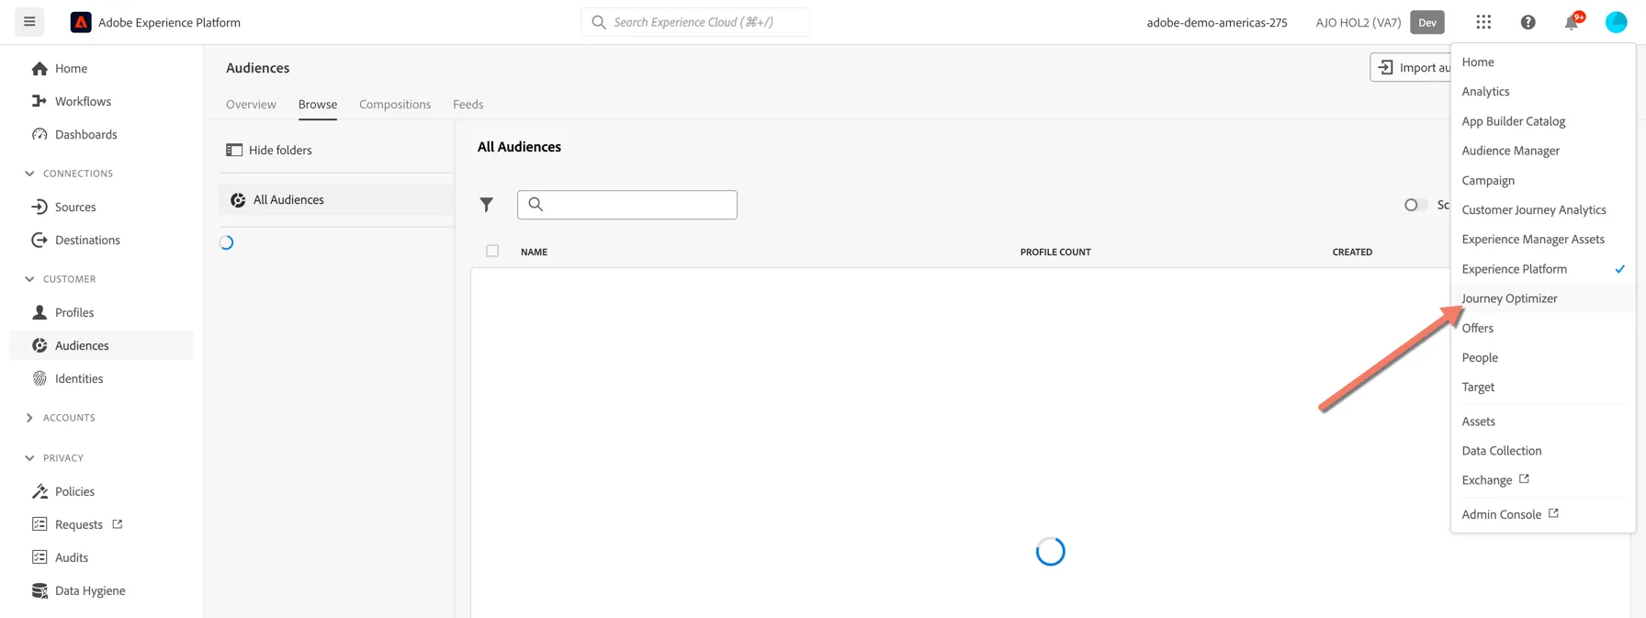This screenshot has width=1646, height=618.
Task: Collapse the Connections section
Action: [29, 174]
